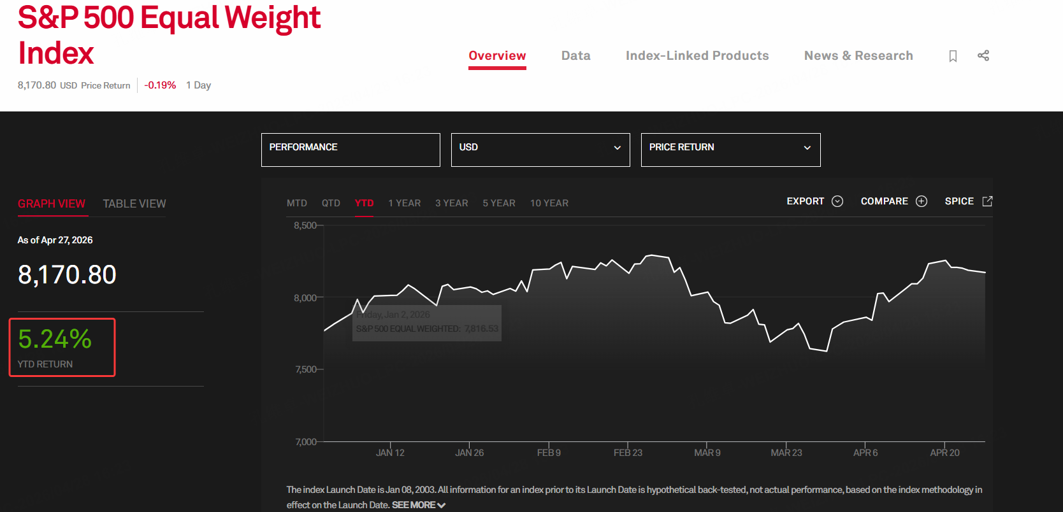
Task: Show 5 Year performance
Action: tap(499, 203)
